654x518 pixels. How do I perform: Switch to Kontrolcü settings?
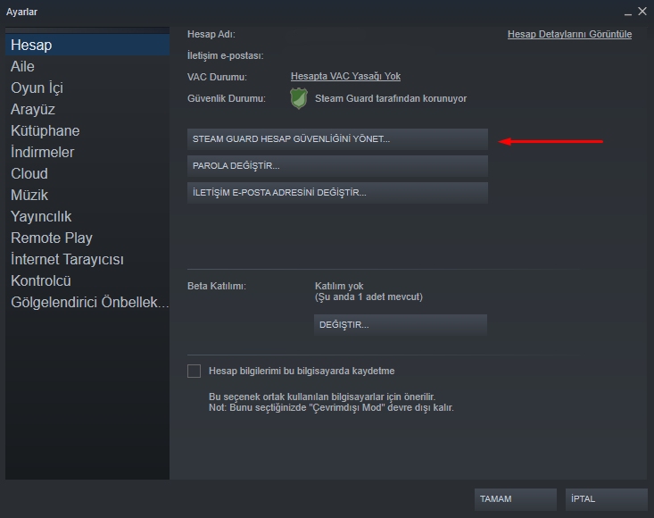point(87,280)
